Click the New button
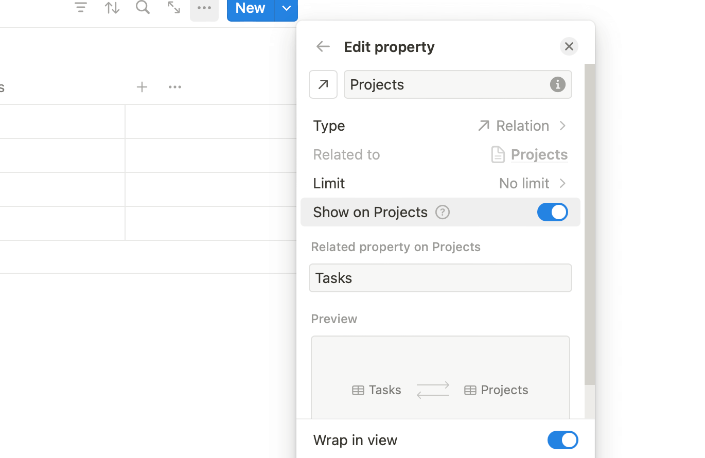This screenshot has width=705, height=458. 250,8
